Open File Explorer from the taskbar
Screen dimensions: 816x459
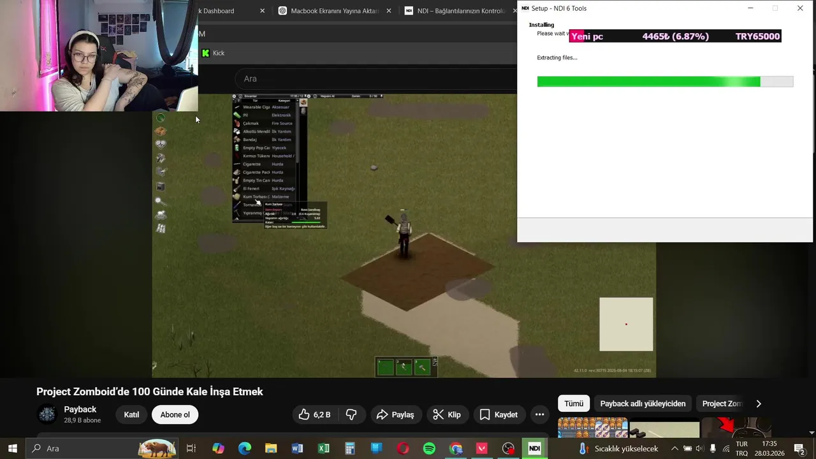pos(271,448)
